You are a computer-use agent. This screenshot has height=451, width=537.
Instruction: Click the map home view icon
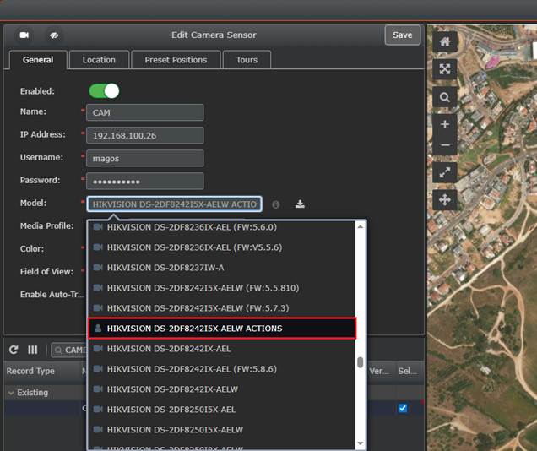click(x=444, y=41)
